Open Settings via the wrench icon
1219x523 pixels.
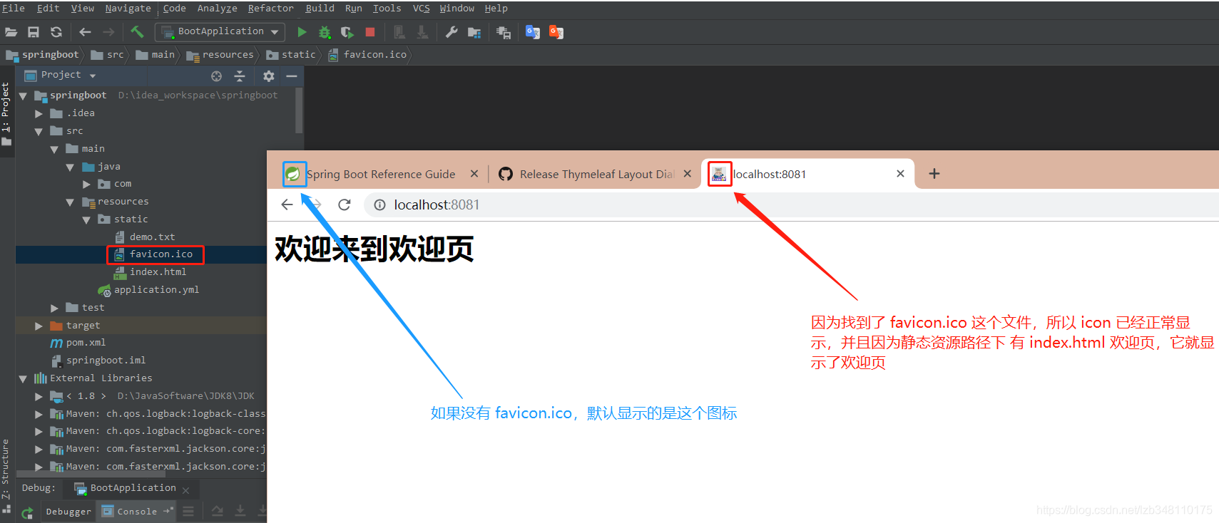[x=452, y=32]
